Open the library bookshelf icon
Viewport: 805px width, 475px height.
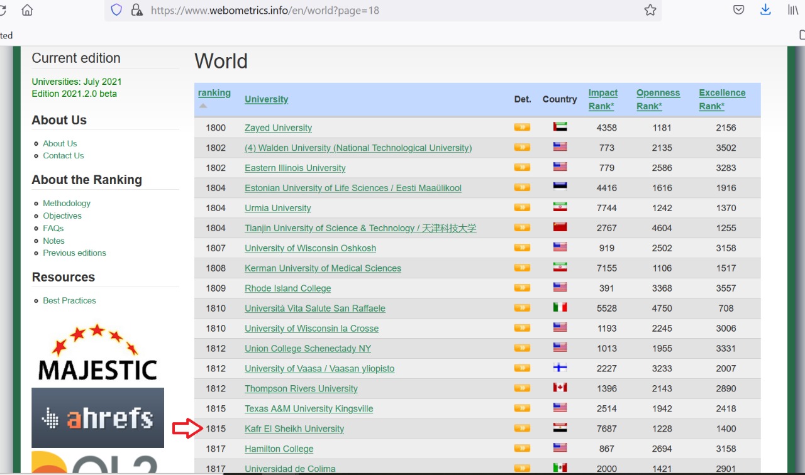click(793, 10)
